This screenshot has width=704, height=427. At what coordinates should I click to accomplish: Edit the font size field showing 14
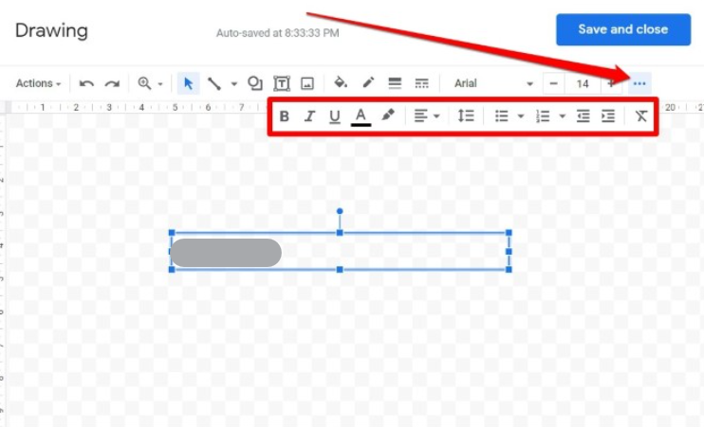coord(583,83)
